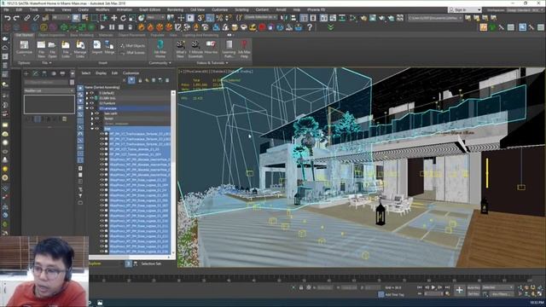Click the Add Time Tag label
This screenshot has width=546, height=307.
pyautogui.click(x=394, y=295)
